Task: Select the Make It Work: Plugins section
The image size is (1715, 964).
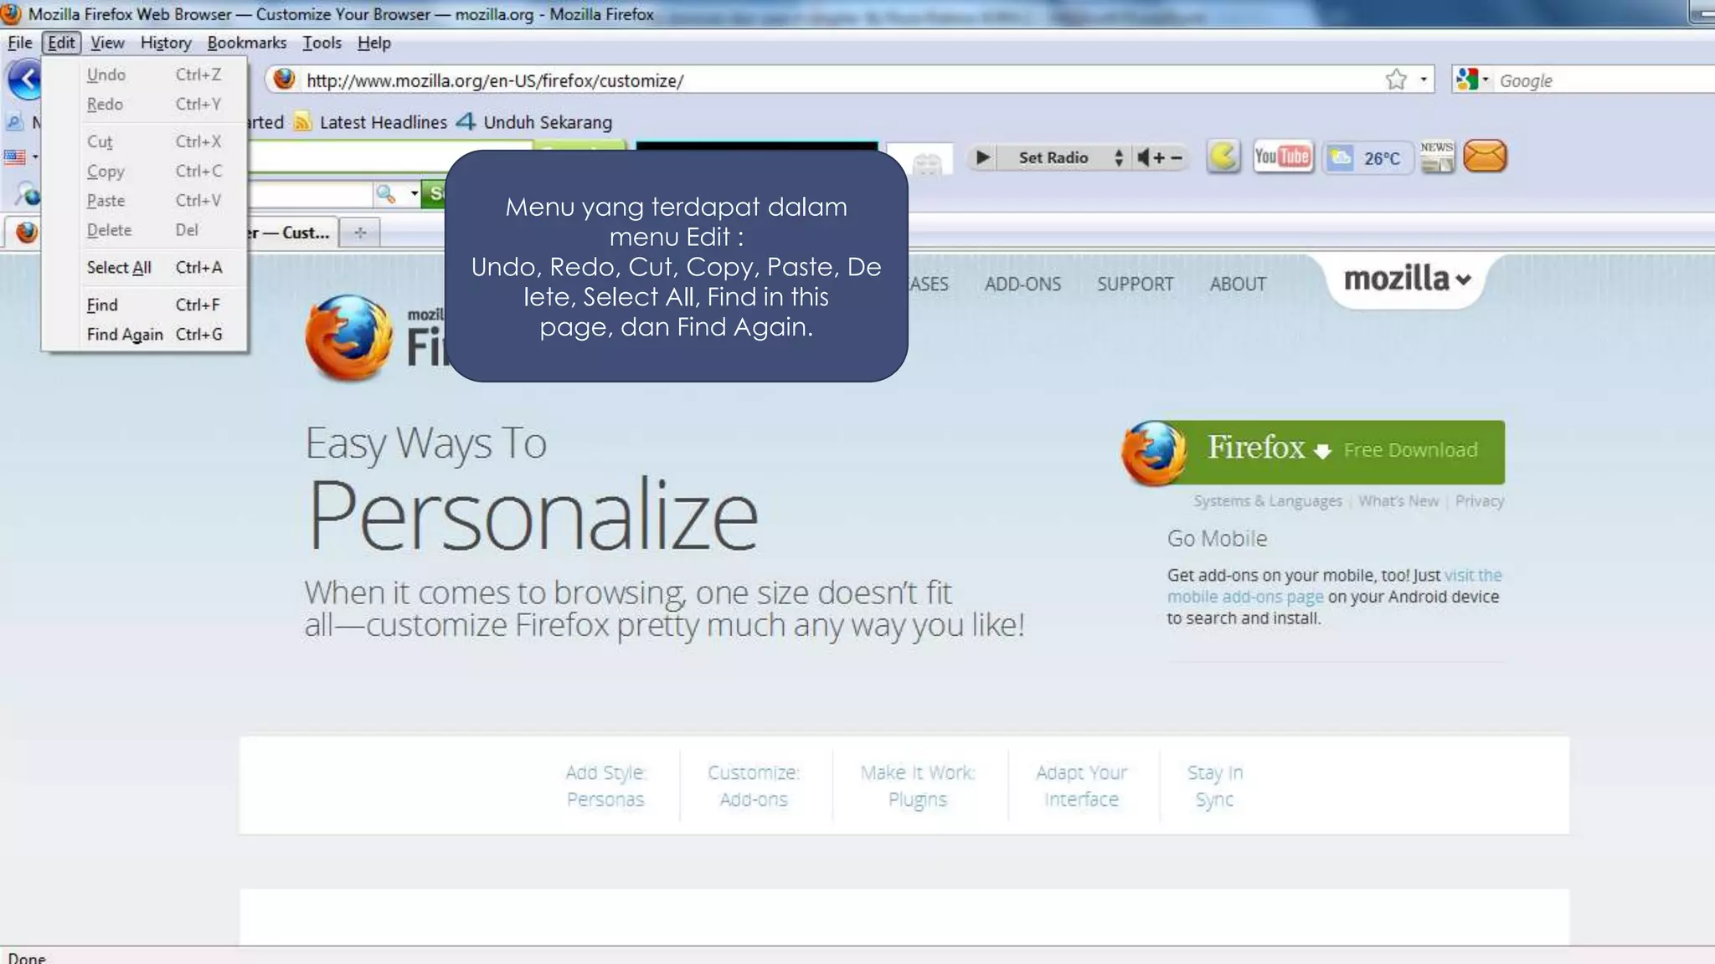Action: point(918,785)
